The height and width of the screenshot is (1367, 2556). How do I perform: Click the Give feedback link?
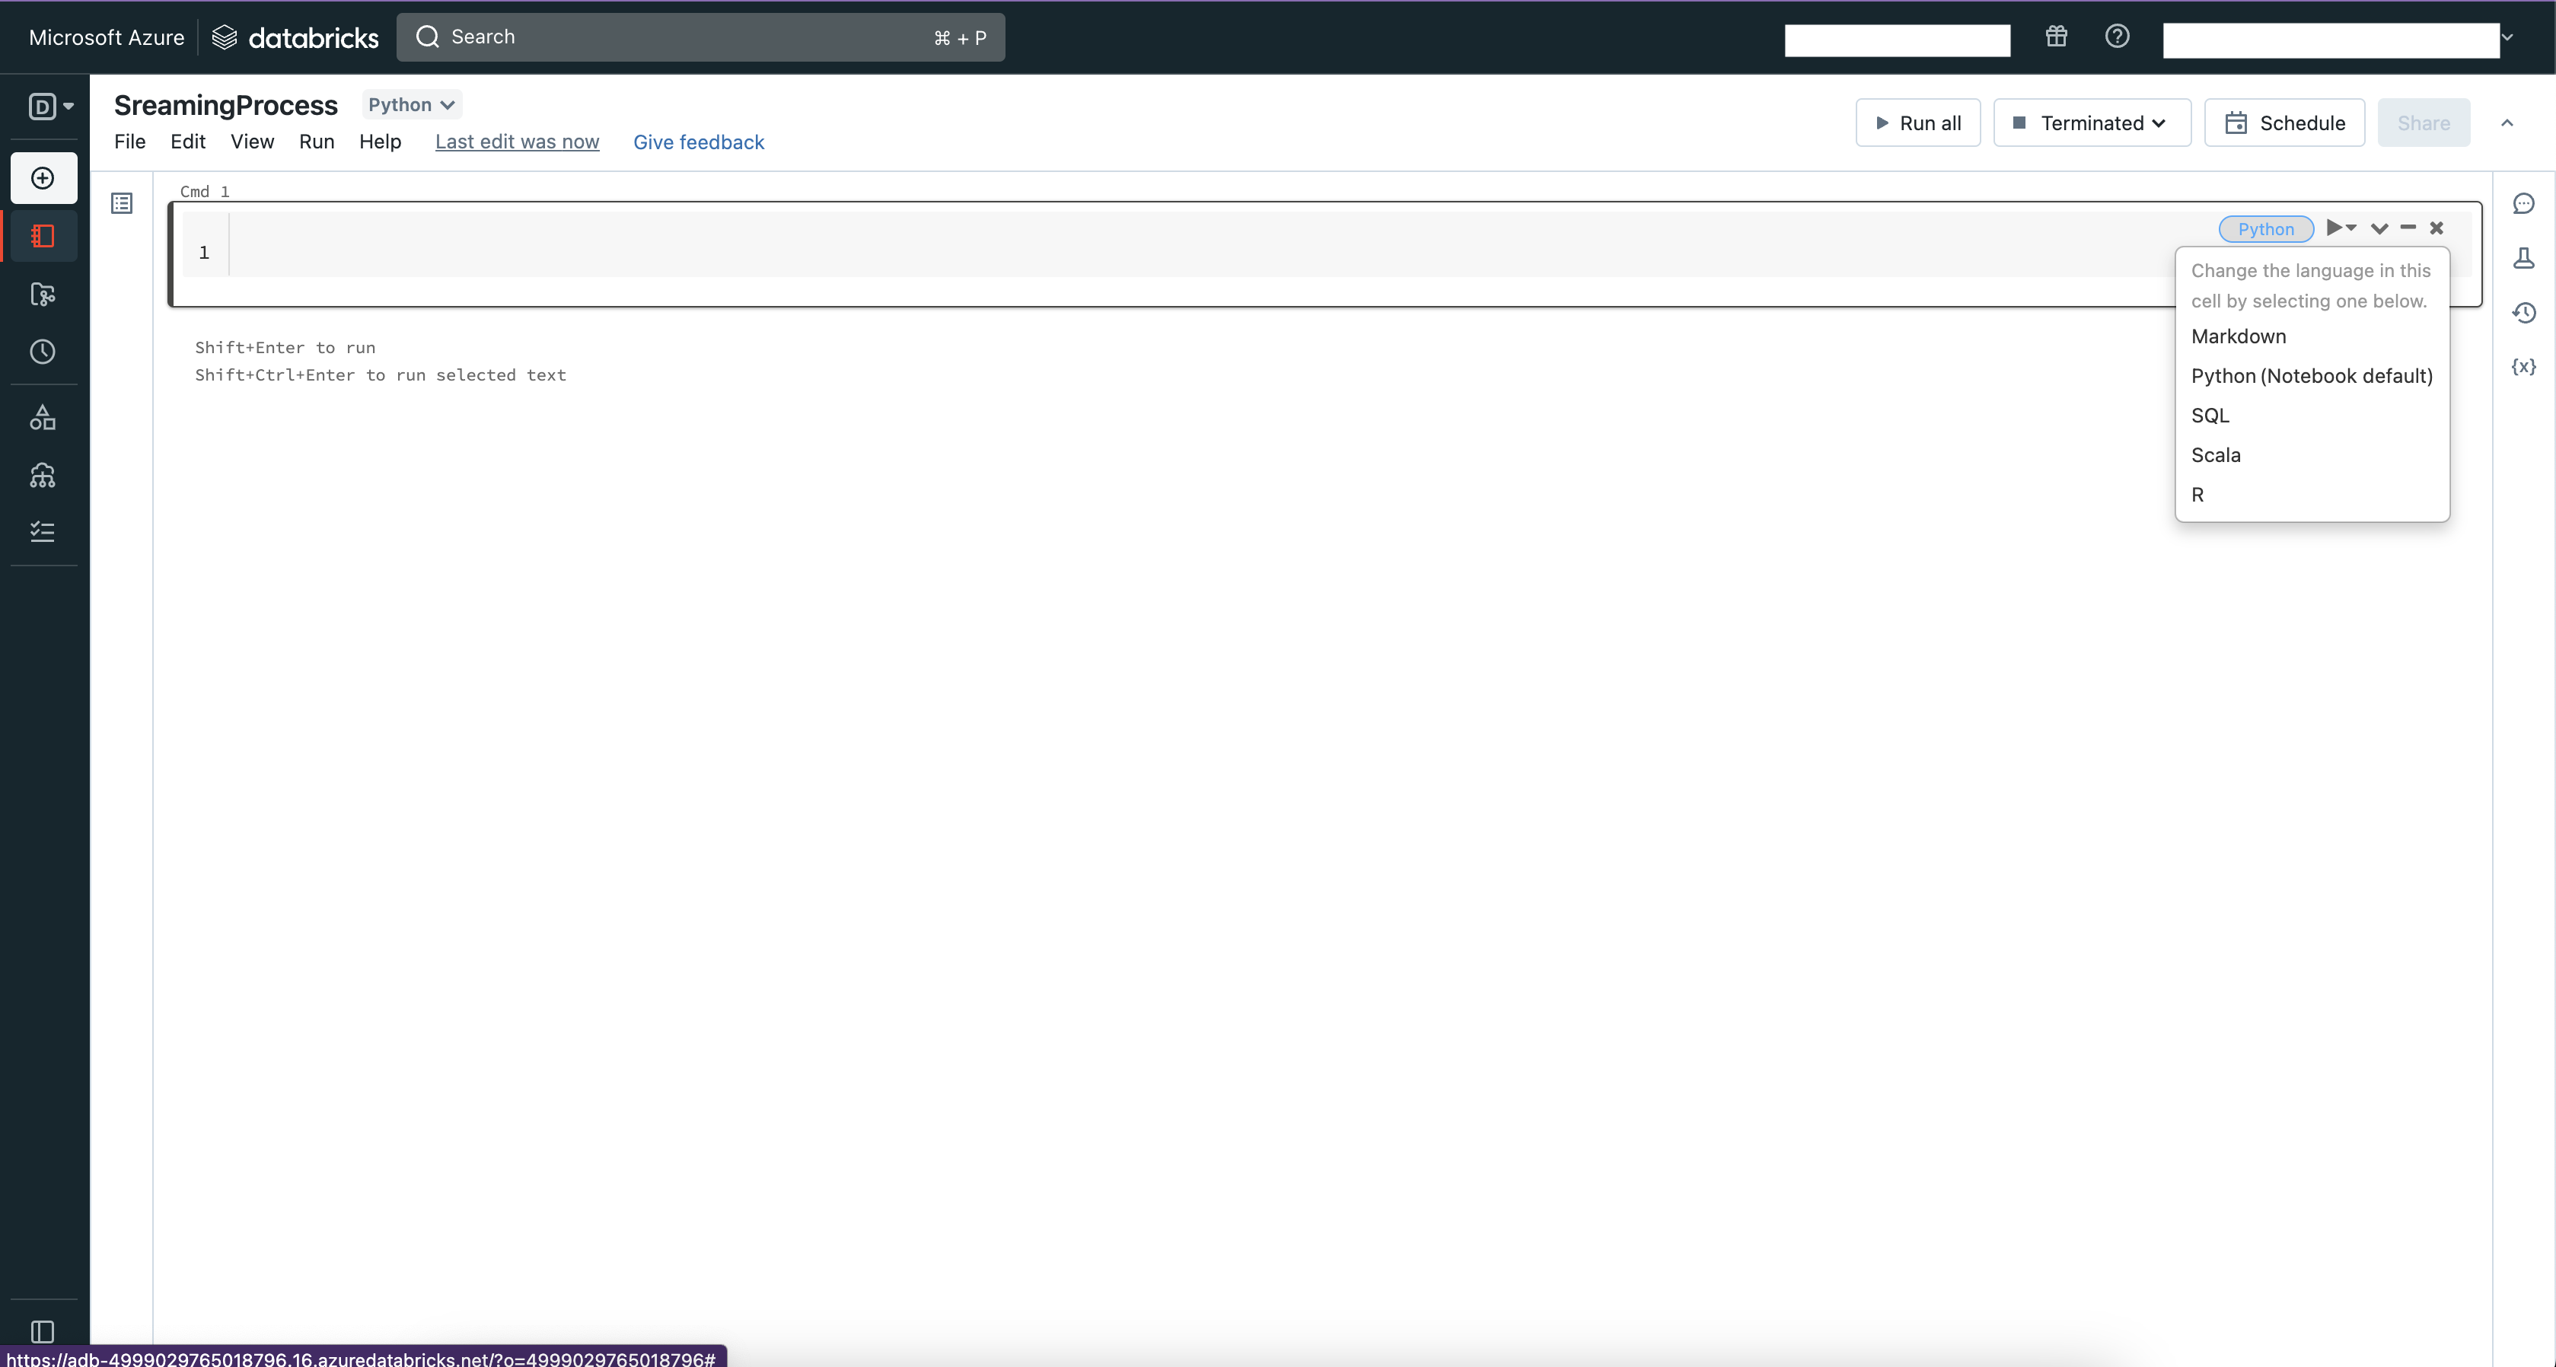(x=699, y=142)
